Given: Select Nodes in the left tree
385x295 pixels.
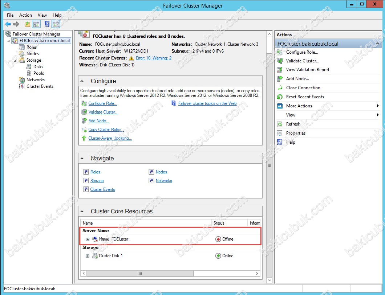Looking at the screenshot, I should [33, 54].
